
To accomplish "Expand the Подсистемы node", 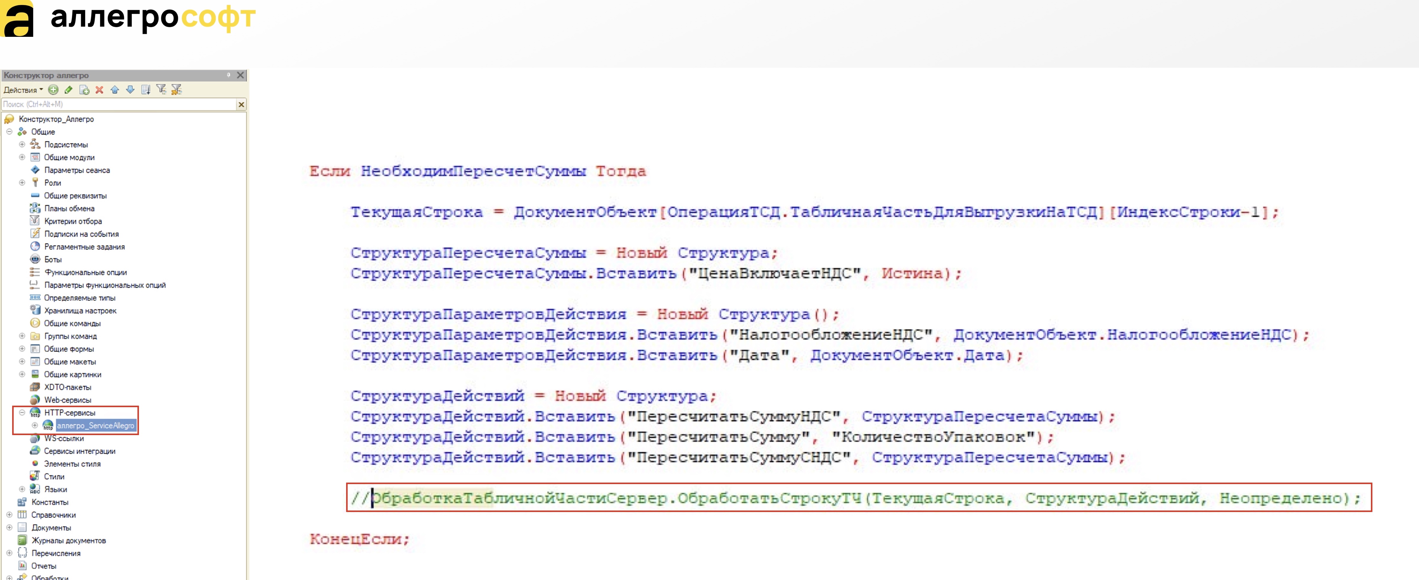I will (22, 144).
